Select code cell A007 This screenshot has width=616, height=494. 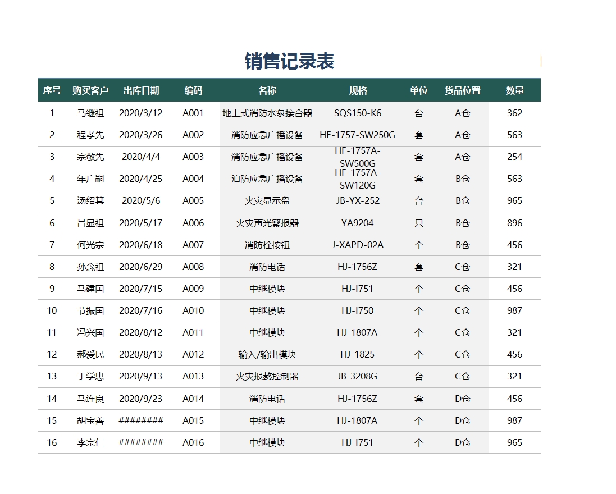coord(193,245)
